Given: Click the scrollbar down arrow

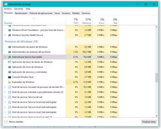Looking at the screenshot, I should [157, 116].
